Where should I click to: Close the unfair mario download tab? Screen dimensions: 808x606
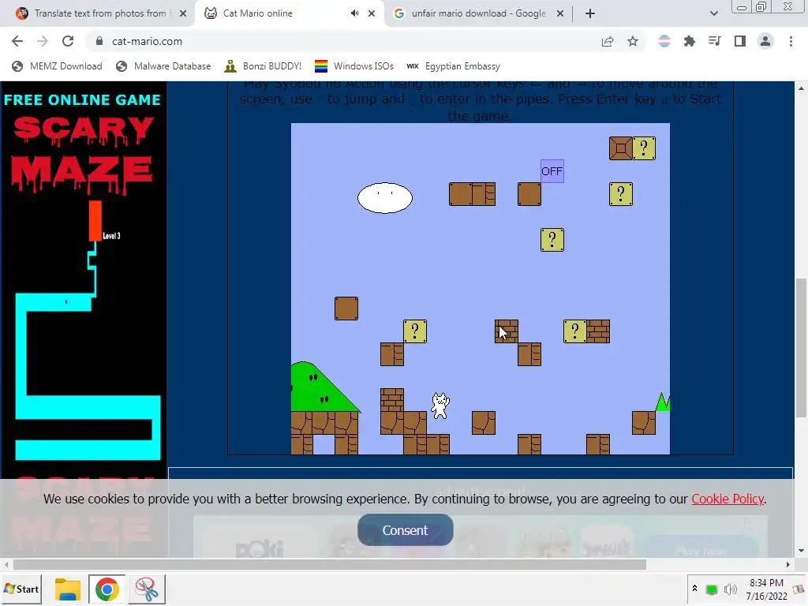[x=560, y=13]
